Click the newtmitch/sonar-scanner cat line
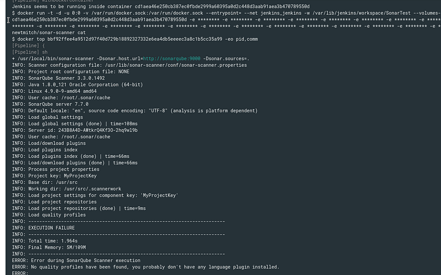Screen dimensions: 441x275 click(49, 33)
